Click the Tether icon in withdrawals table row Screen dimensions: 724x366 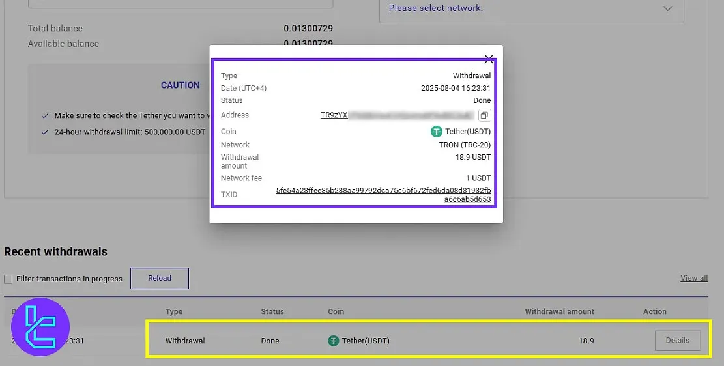pyautogui.click(x=334, y=341)
